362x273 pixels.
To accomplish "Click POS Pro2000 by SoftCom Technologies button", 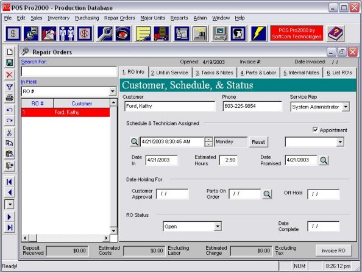I will [x=296, y=34].
